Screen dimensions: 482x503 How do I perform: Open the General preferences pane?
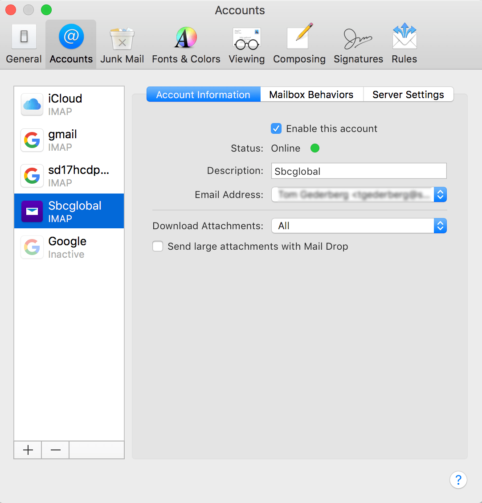tap(24, 43)
